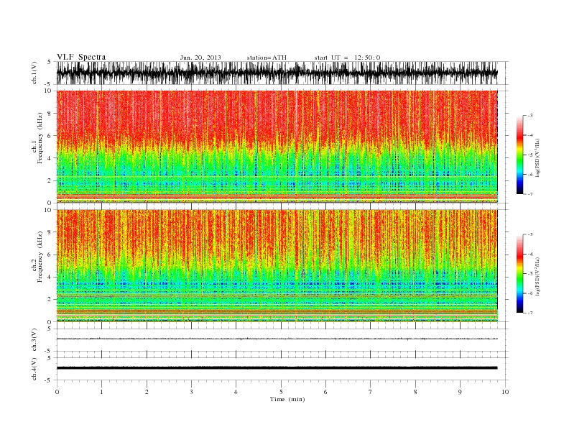Click inside the ch.1 spectrogram panel
The width and height of the screenshot is (569, 440).
pos(277,147)
